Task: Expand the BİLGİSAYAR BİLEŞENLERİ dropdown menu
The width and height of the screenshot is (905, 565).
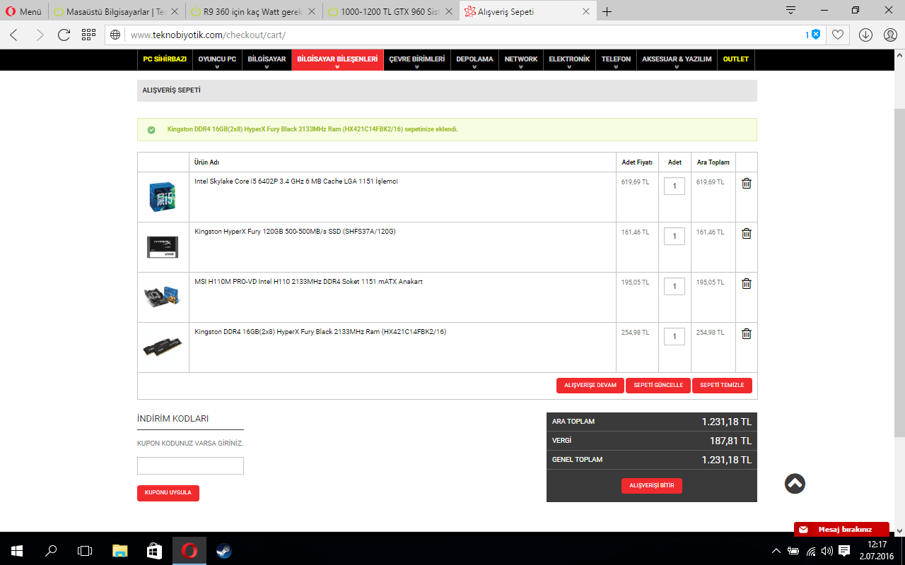Action: pyautogui.click(x=337, y=60)
